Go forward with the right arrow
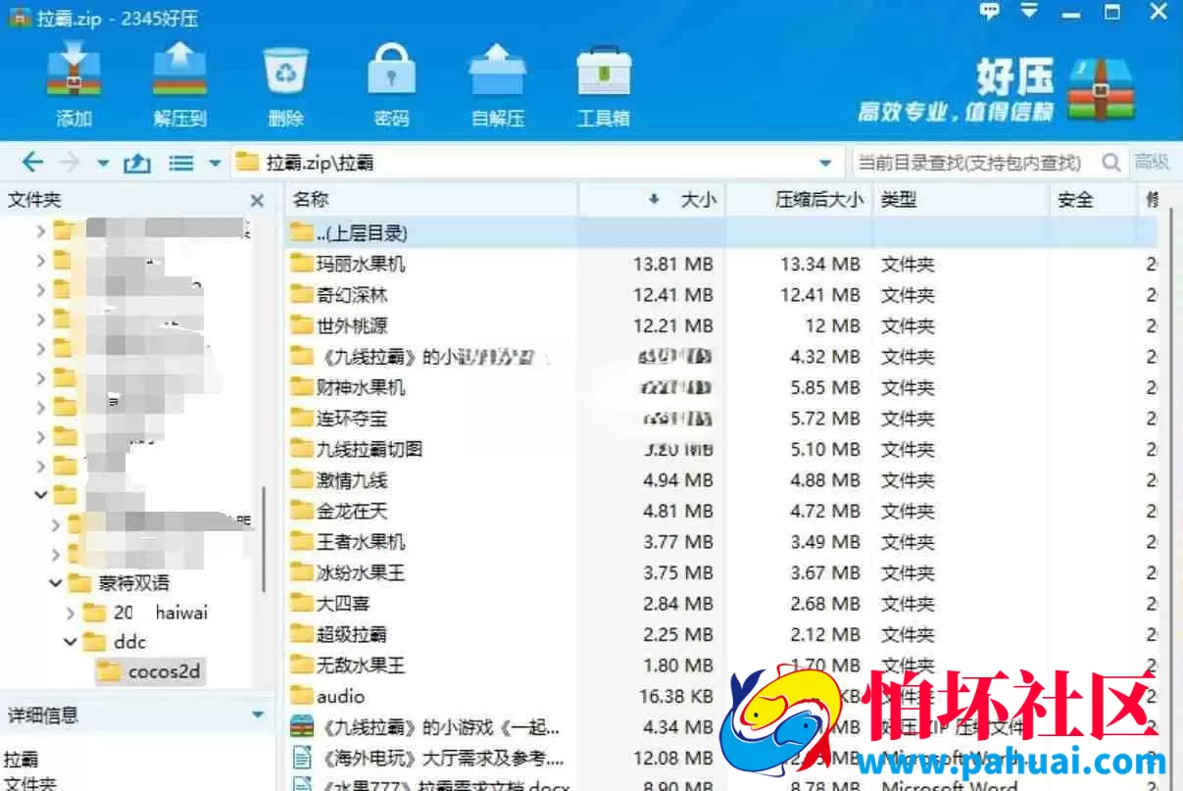The height and width of the screenshot is (791, 1183). (x=70, y=163)
